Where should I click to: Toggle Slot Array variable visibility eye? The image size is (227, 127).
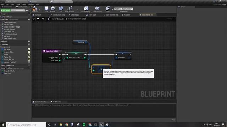coord(29,49)
